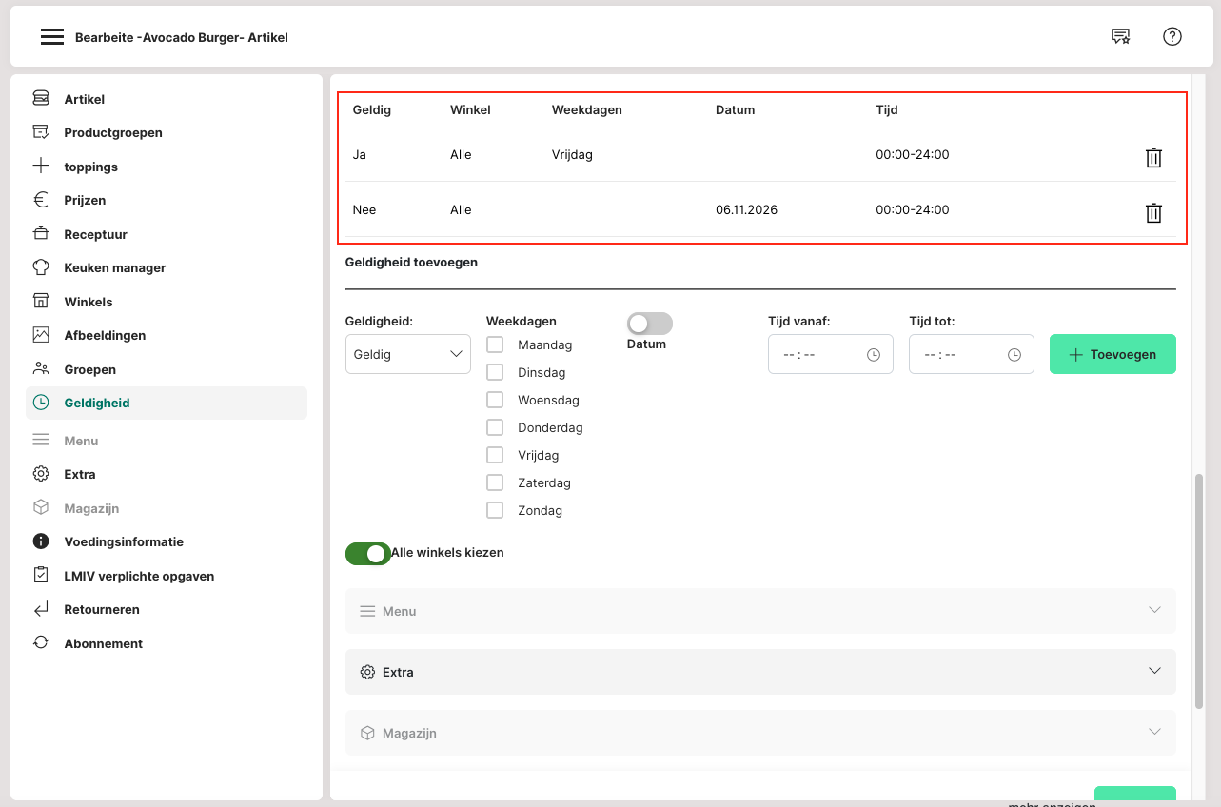This screenshot has width=1221, height=807.
Task: Check the Maandag checkbox
Action: coord(495,344)
